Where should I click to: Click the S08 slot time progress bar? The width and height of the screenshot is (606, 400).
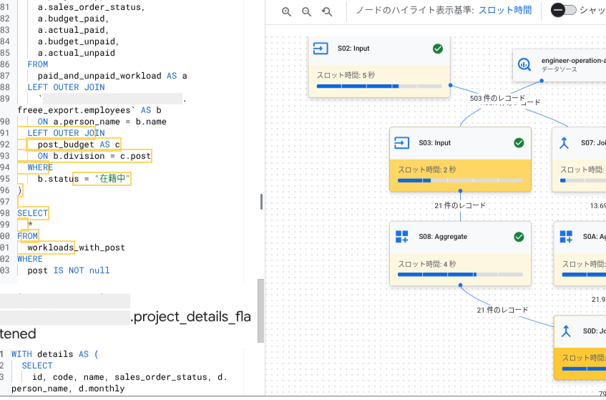460,275
